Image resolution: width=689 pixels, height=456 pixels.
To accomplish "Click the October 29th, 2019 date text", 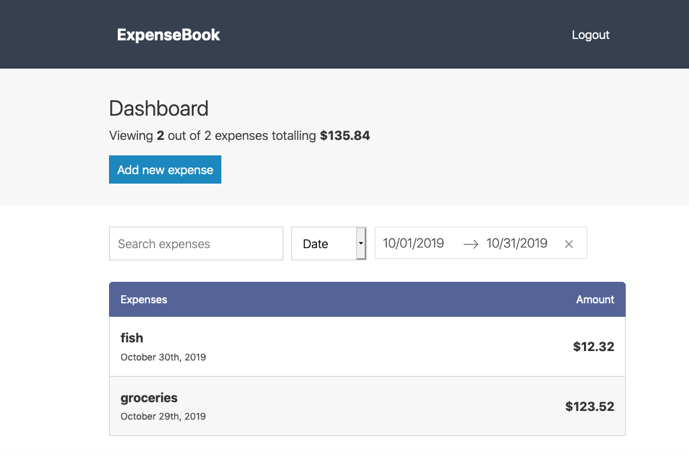I will tap(163, 416).
